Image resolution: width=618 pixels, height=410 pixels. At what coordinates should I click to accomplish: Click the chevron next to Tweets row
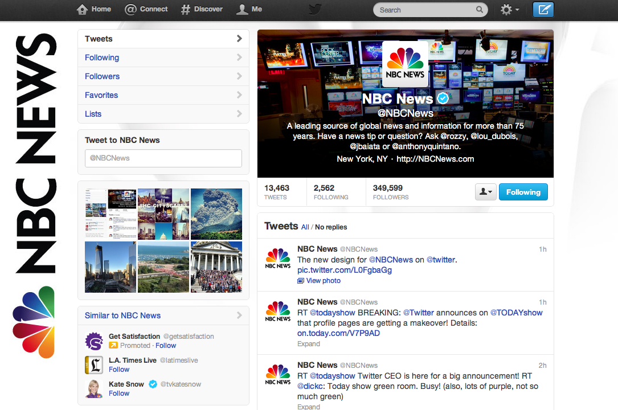coord(239,39)
